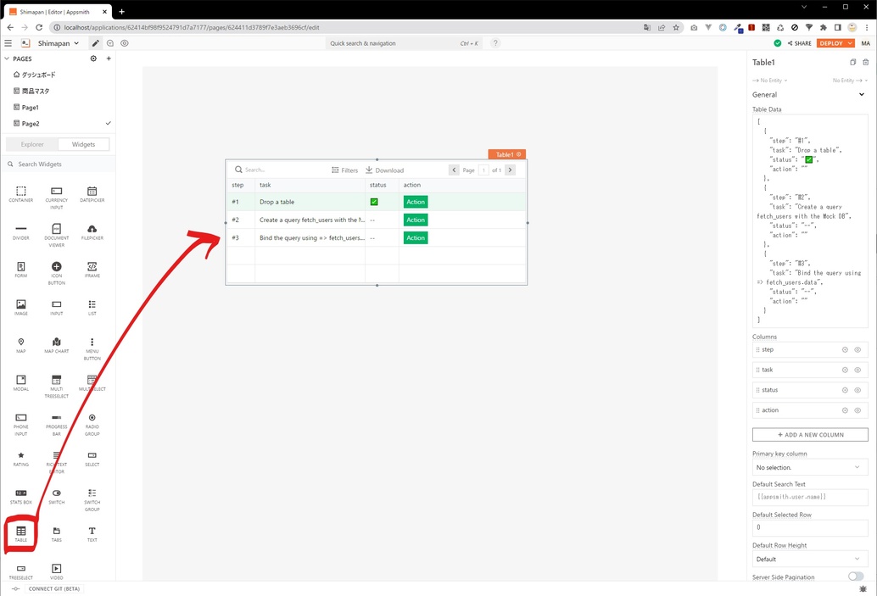Select the Progress Bar widget

[57, 425]
